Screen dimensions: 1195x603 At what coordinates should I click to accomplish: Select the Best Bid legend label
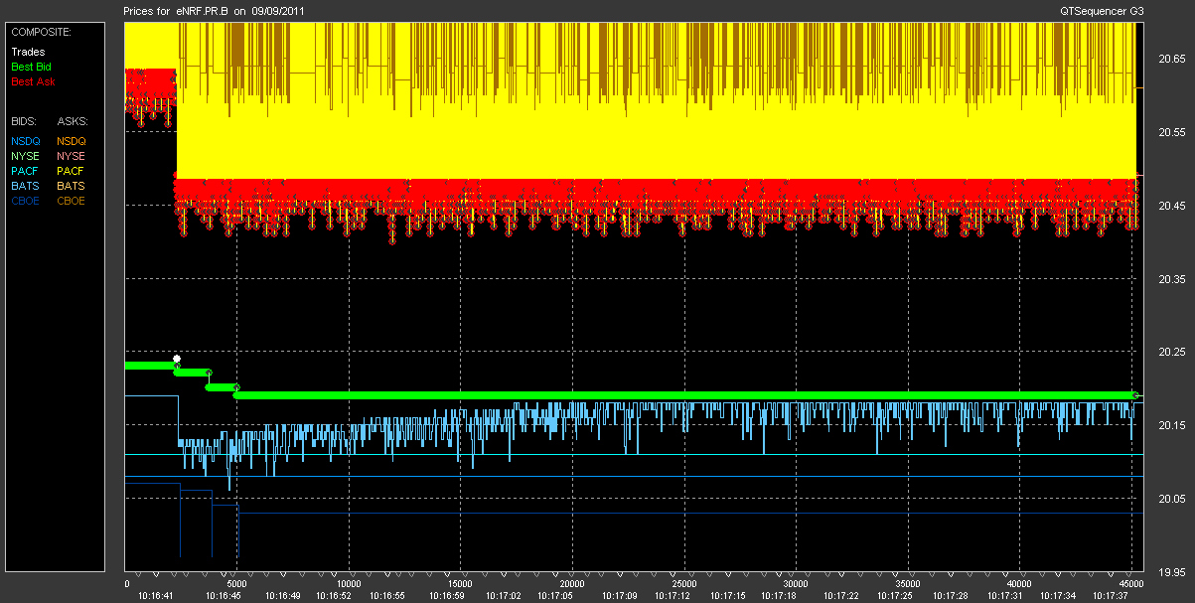coord(30,66)
